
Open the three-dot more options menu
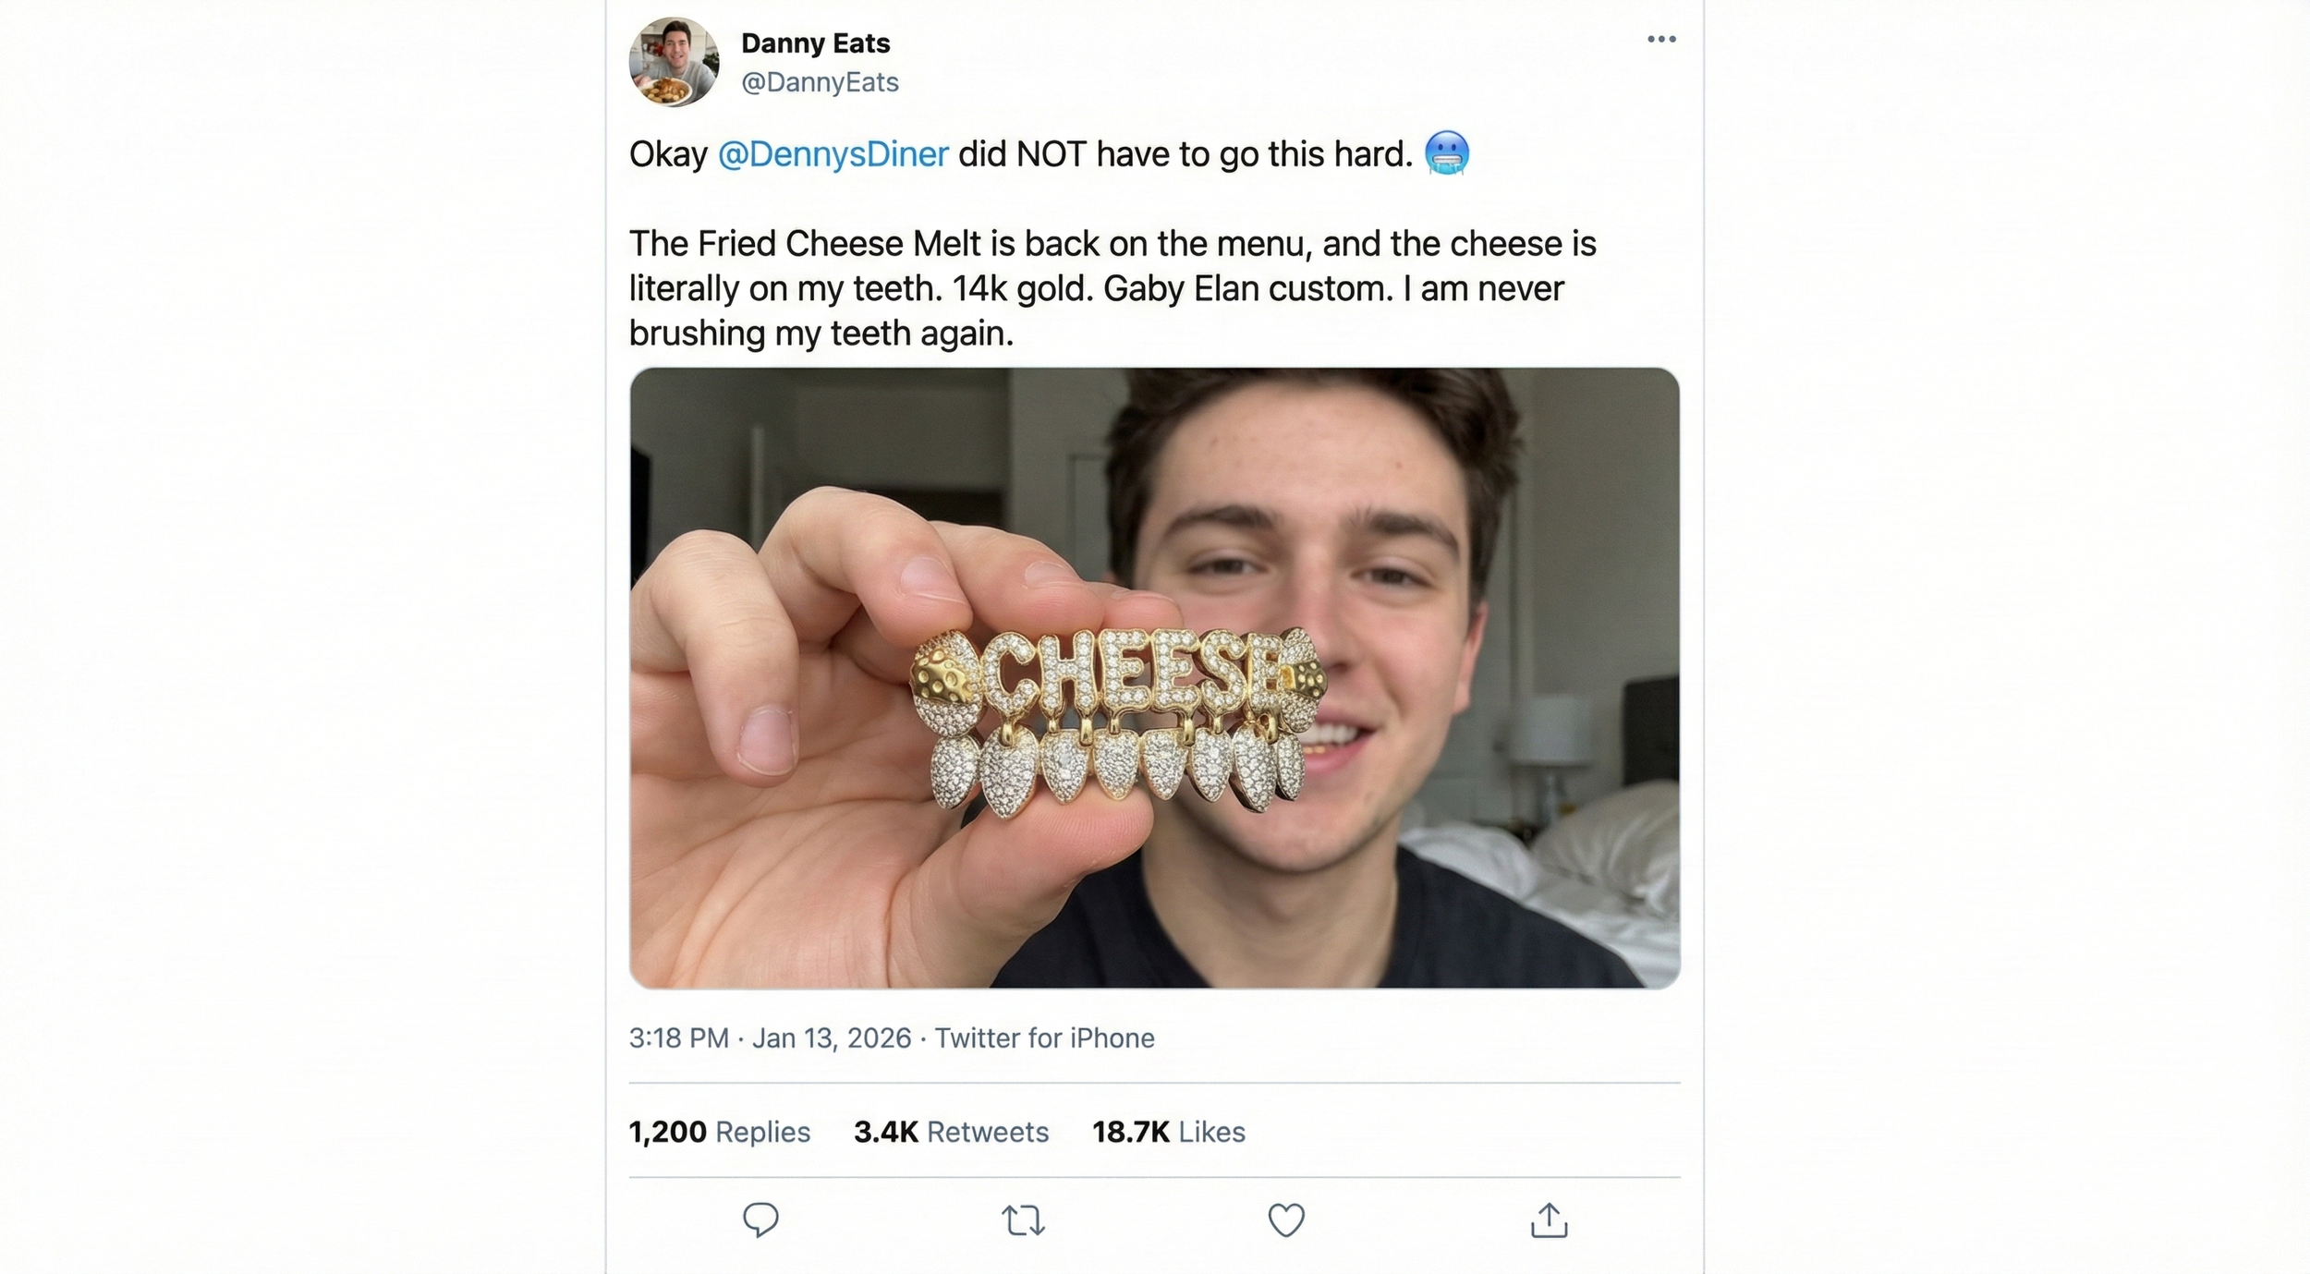1661,39
